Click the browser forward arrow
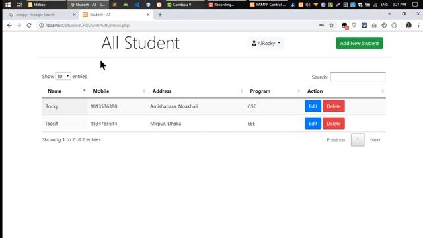The width and height of the screenshot is (423, 238). 19,25
